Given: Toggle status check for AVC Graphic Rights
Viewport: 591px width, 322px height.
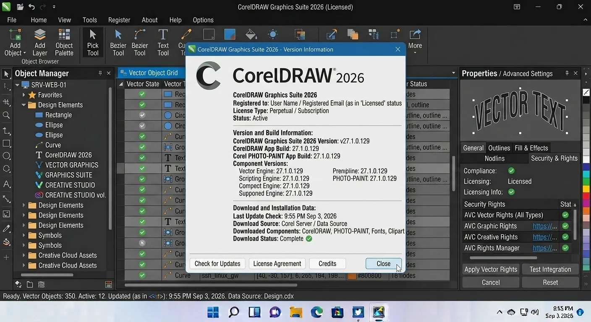Looking at the screenshot, I should pos(565,226).
